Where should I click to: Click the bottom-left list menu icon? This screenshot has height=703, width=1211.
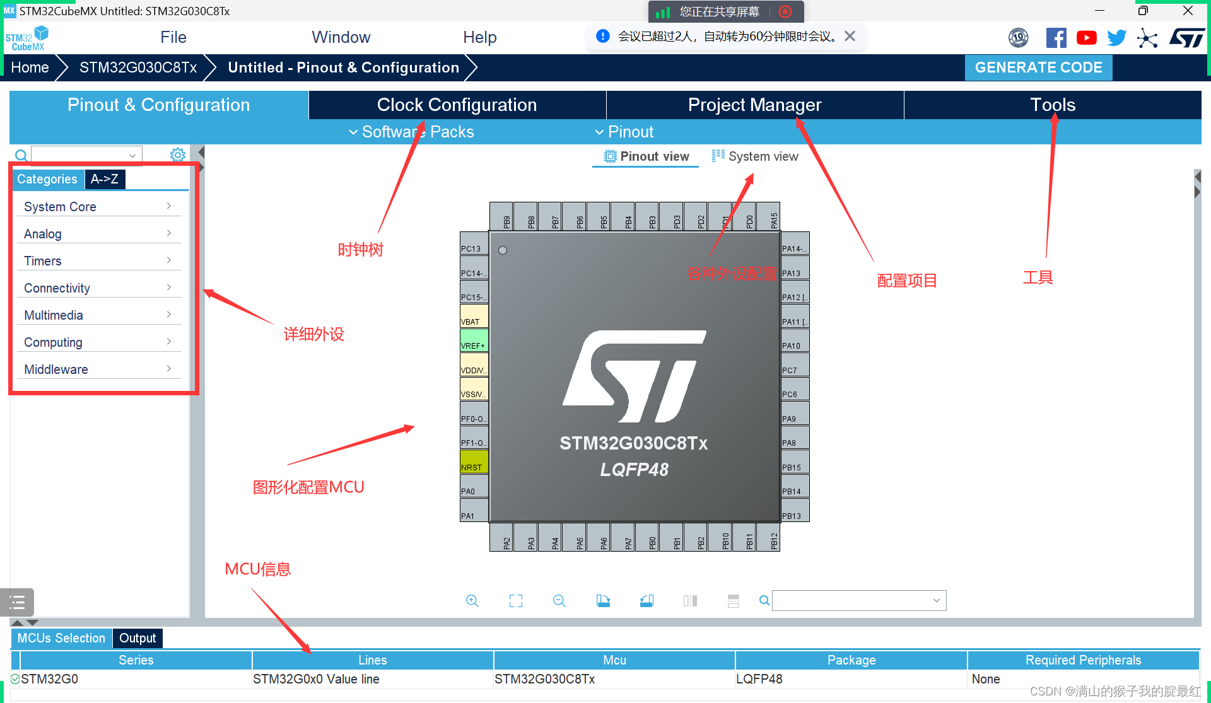17,602
